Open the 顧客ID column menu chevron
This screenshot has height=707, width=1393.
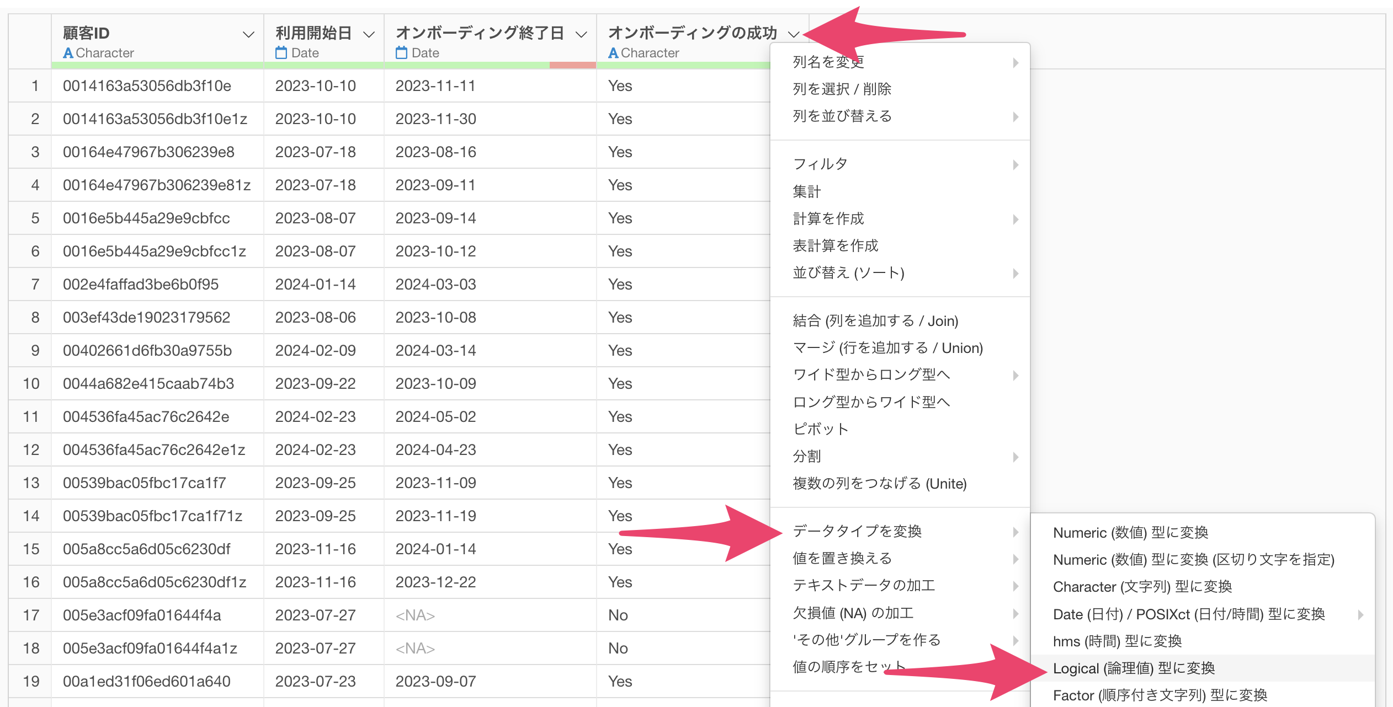coord(249,34)
